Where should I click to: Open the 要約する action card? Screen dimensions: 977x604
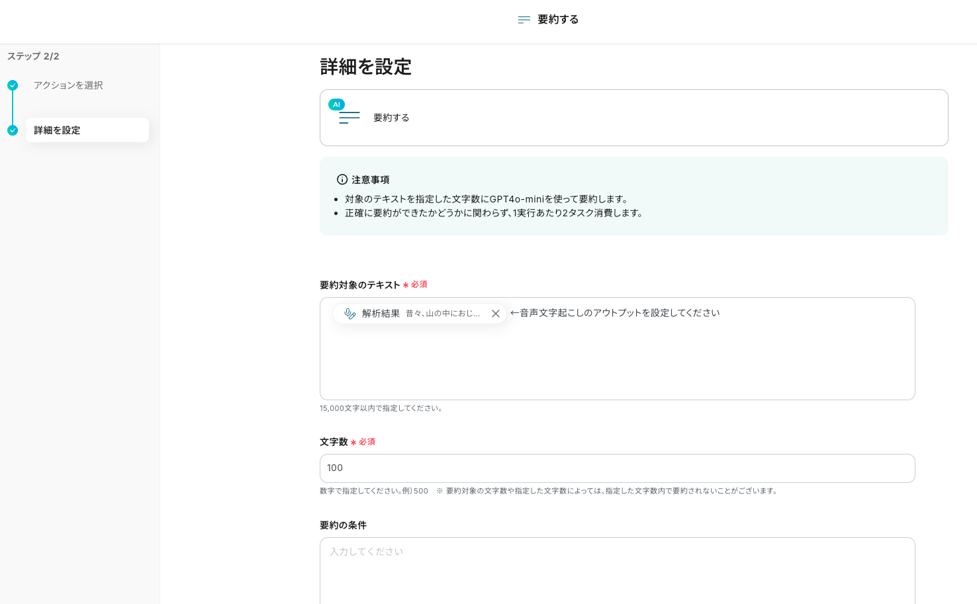pos(633,118)
